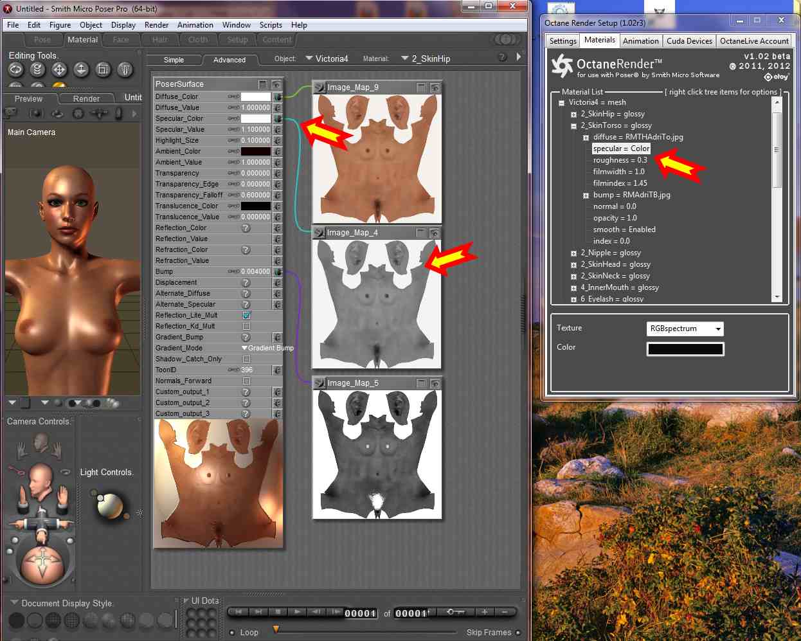801x641 pixels.
Task: Click the Ambient_Color dark swatch
Action: pyautogui.click(x=256, y=151)
